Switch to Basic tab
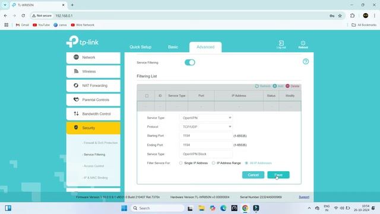 [x=173, y=47]
